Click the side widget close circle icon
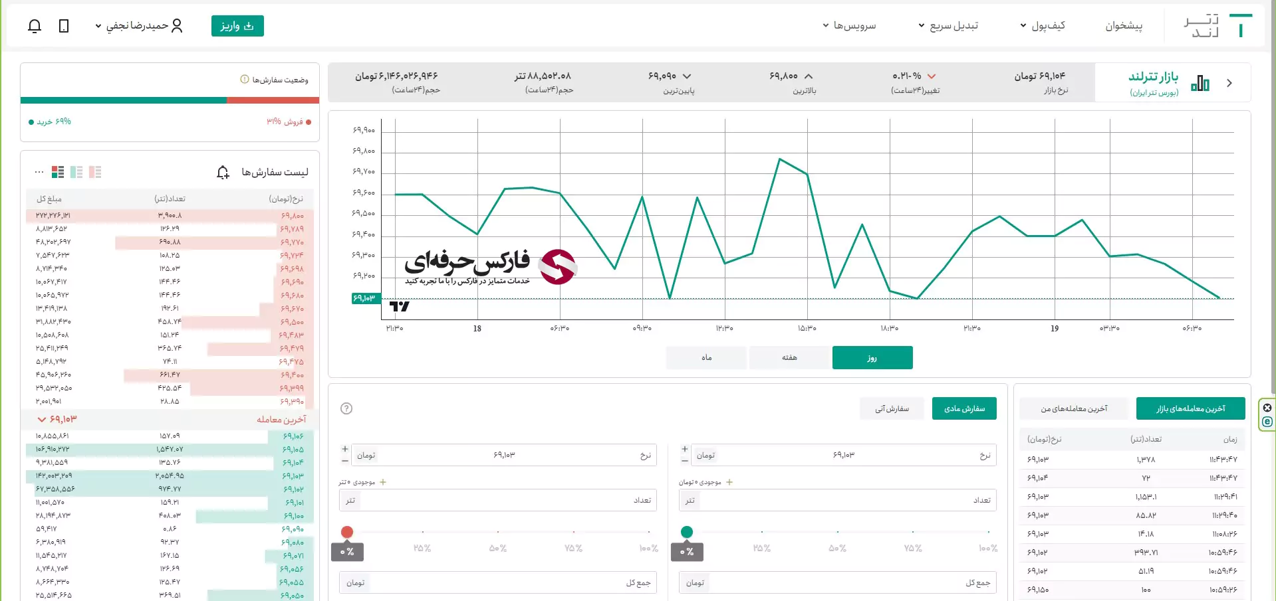This screenshot has width=1276, height=601. [1267, 408]
